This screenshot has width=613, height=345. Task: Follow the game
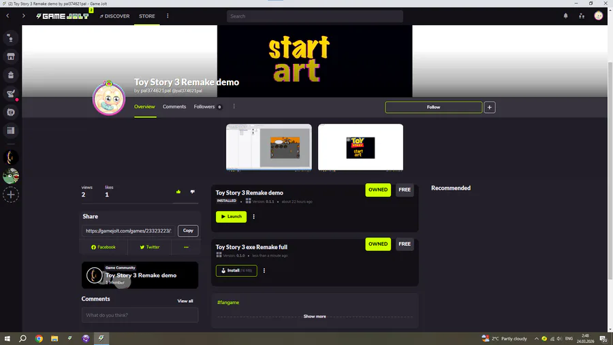(433, 107)
